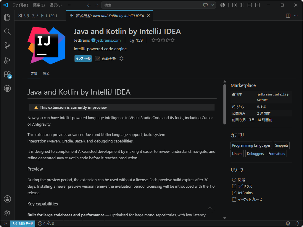Select the Snippets category
Viewport: 303px width, 227px height.
tap(282, 145)
